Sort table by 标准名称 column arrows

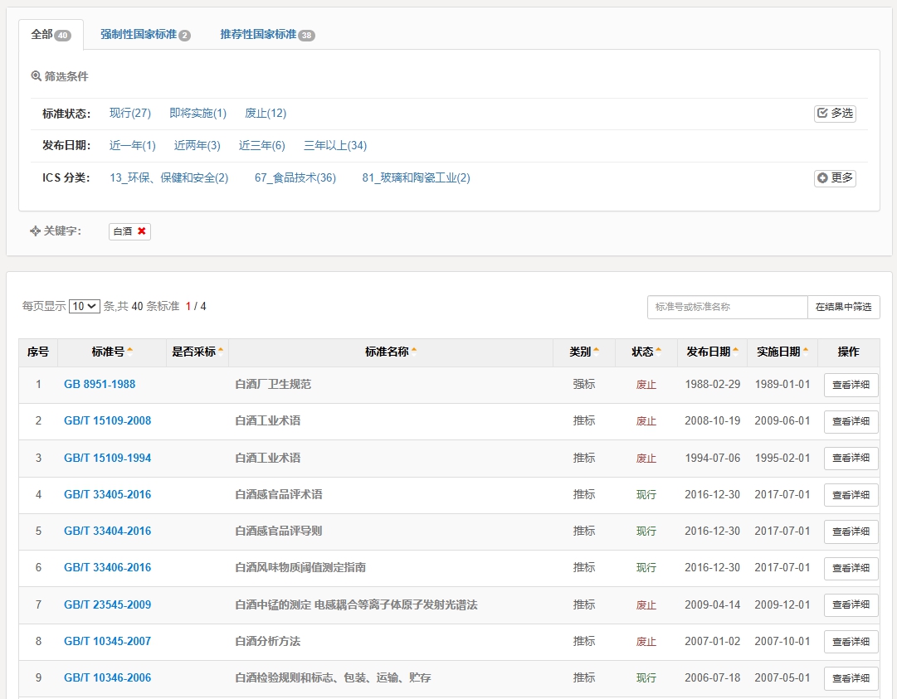413,352
